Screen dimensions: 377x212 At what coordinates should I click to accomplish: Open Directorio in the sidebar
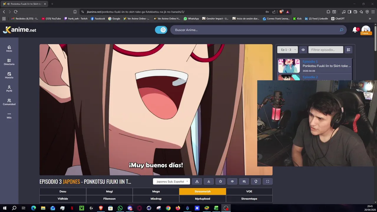pos(9,62)
